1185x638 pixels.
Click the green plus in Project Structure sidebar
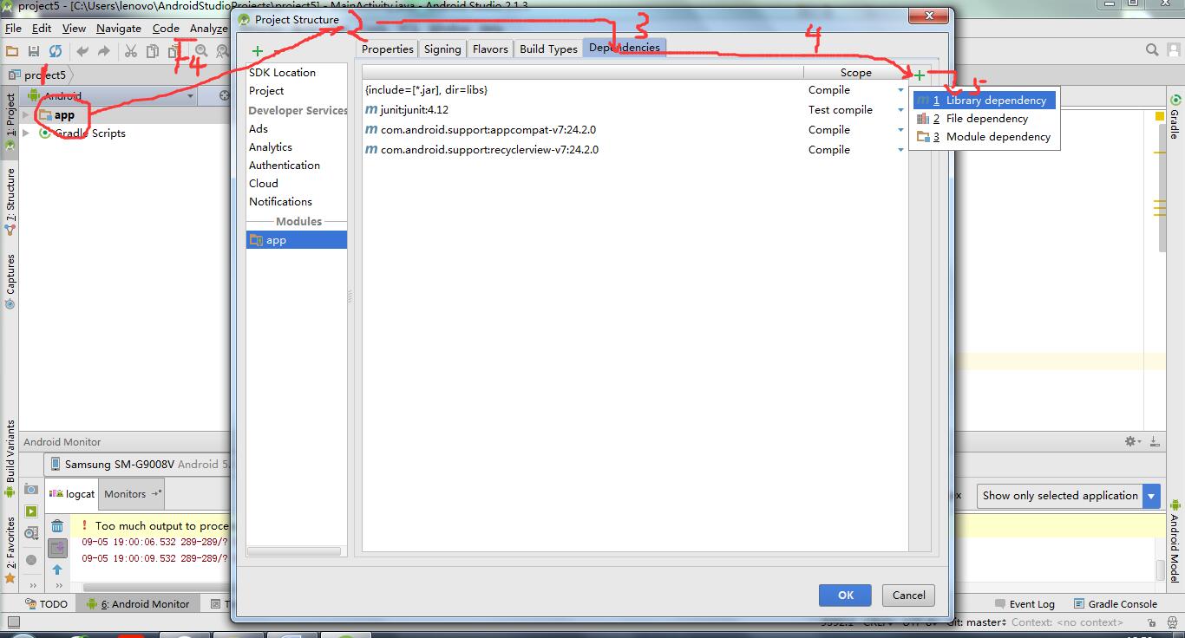(257, 51)
